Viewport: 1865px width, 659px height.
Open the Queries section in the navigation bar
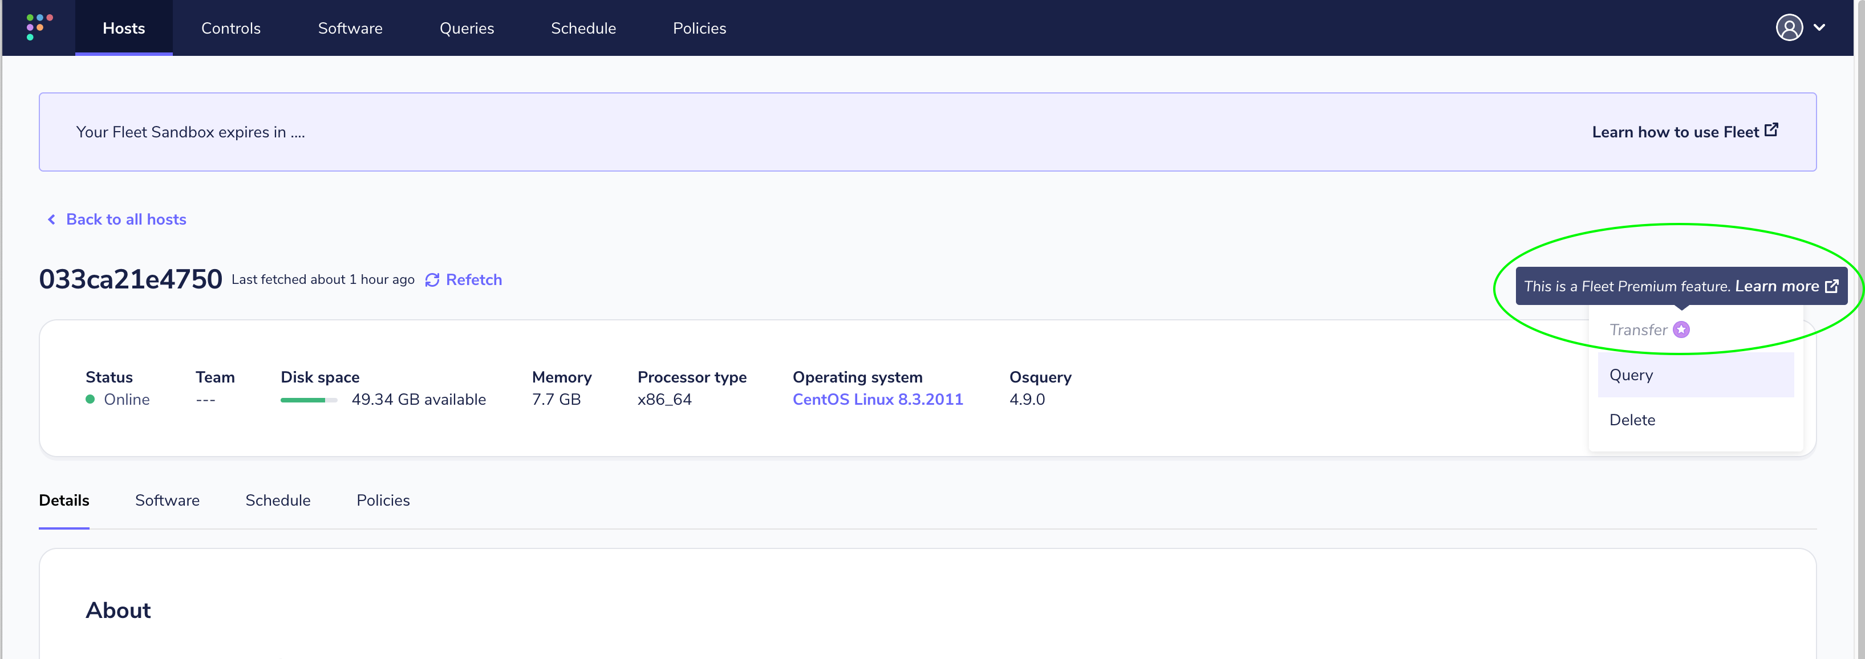[467, 28]
